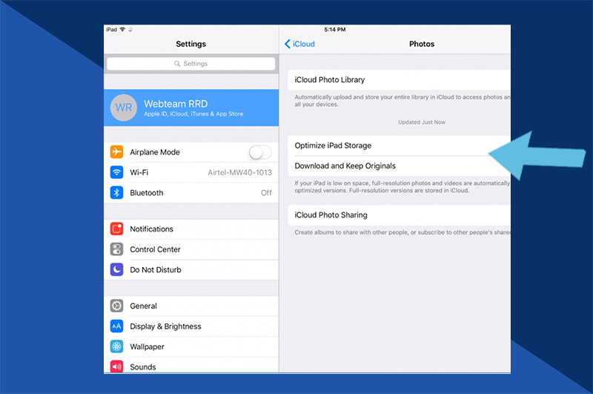Tap the Wi-Fi settings icon

(x=116, y=172)
